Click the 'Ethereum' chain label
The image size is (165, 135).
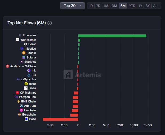29,35
